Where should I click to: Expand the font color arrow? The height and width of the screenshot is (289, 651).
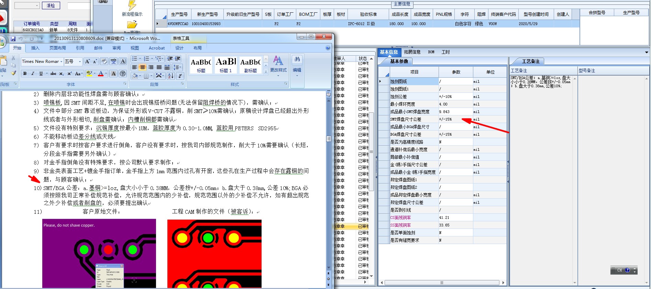(x=106, y=74)
